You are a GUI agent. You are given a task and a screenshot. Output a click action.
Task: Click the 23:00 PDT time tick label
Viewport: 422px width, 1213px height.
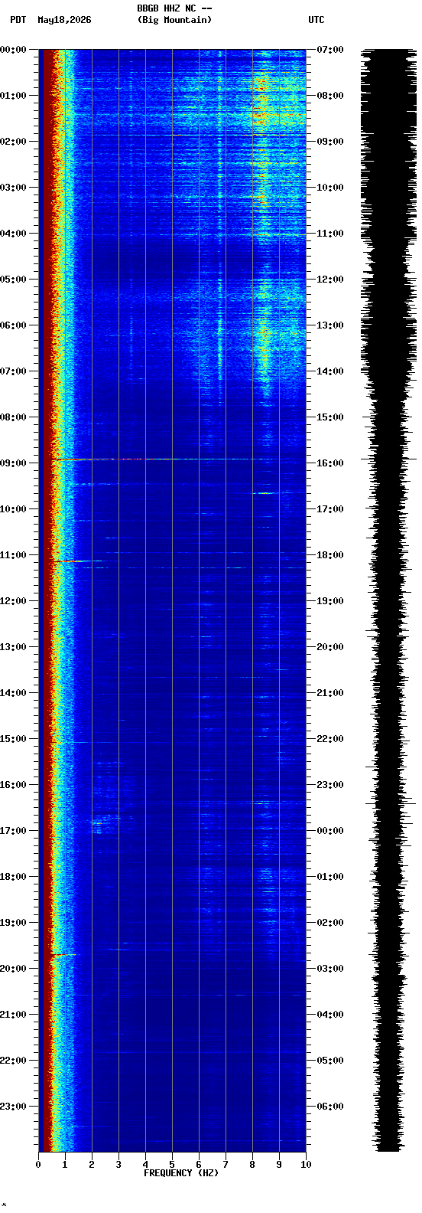14,1107
